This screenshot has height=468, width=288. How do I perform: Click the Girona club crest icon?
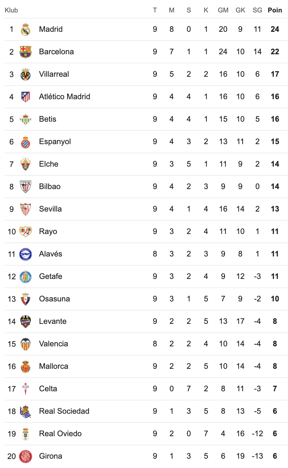[x=26, y=456]
